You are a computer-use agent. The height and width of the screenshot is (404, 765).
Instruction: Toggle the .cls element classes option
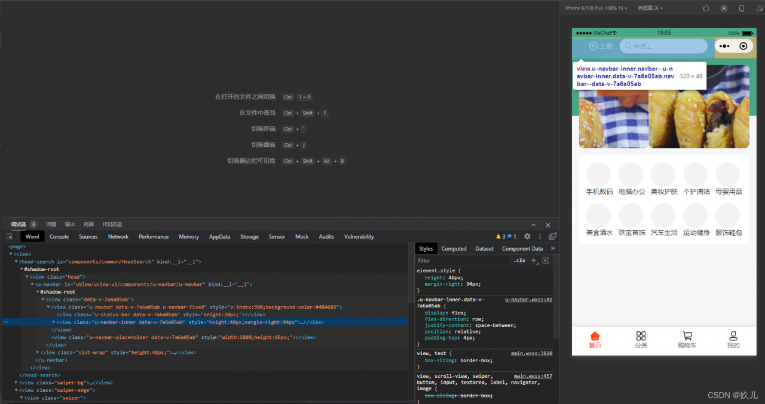click(519, 260)
